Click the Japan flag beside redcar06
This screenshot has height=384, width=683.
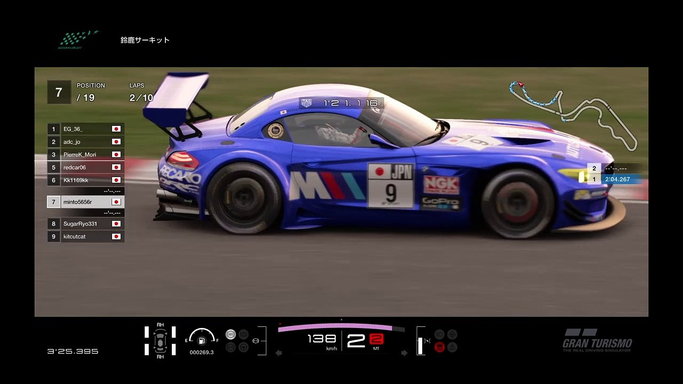pos(116,167)
